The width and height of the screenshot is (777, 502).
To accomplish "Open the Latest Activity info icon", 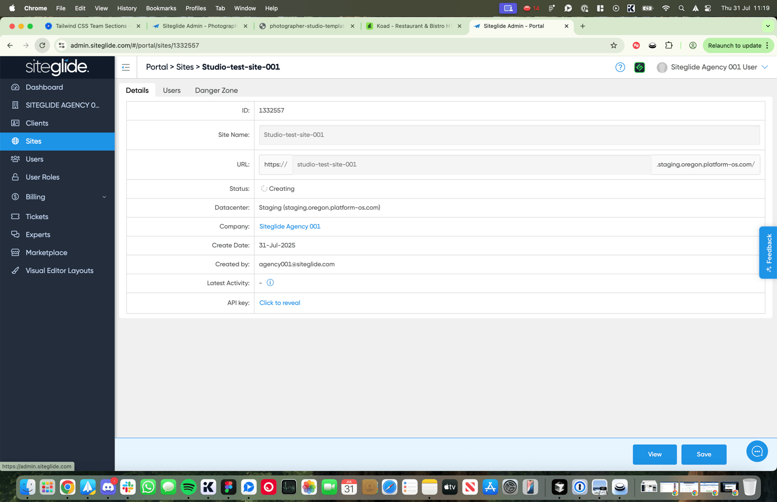I will point(270,283).
